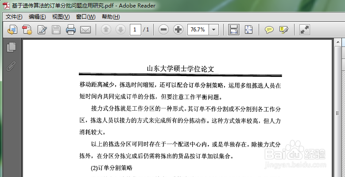Zoom out with the minus button
Screen dimensions: 345x177
pos(163,30)
